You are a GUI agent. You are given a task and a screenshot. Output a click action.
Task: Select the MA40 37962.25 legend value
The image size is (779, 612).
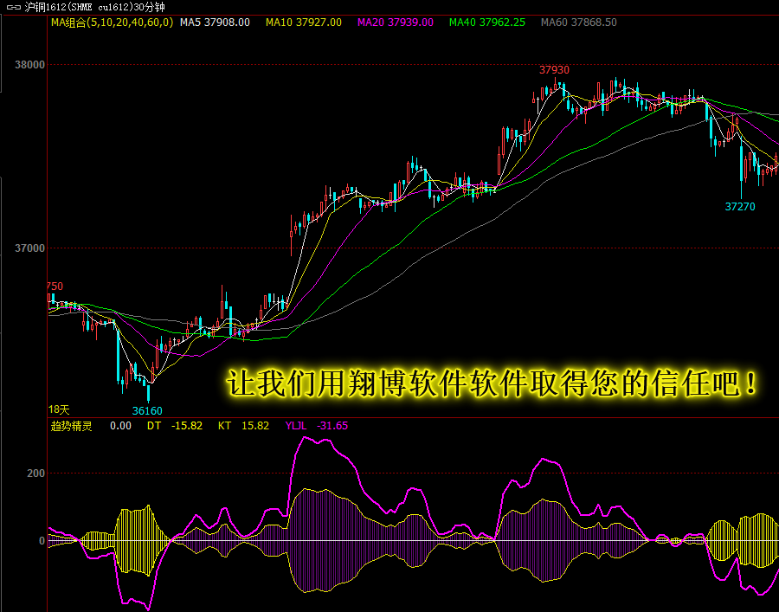click(486, 23)
